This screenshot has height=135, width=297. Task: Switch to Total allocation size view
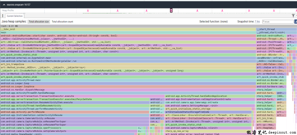tap(39, 22)
